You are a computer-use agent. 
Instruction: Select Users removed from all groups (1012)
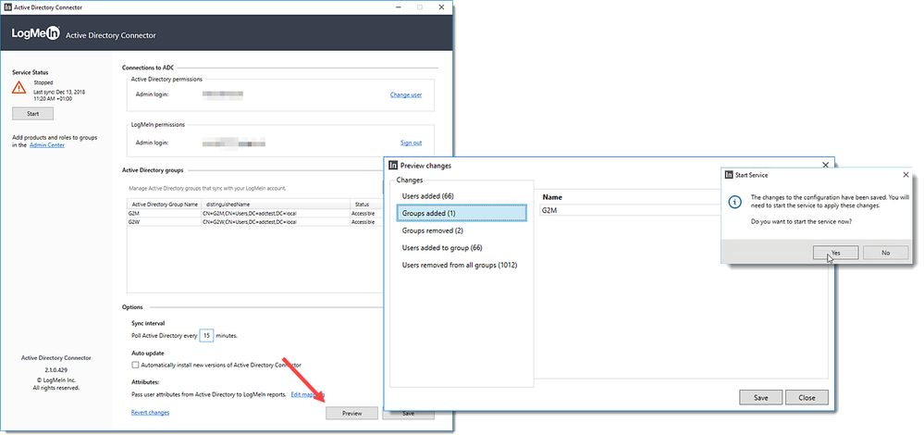tap(461, 266)
